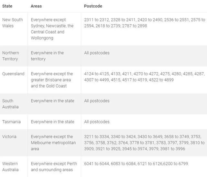
Task: Select the New South Wales state cell
Action: coord(13,23)
